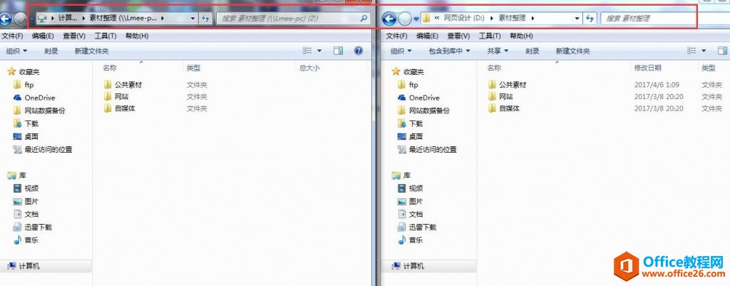Click 刻录 in left window toolbar
The height and width of the screenshot is (286, 730).
[51, 51]
